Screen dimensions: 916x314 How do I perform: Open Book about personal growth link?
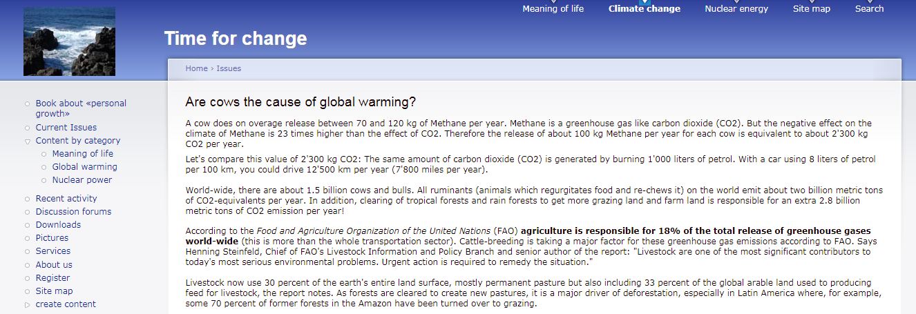point(81,108)
